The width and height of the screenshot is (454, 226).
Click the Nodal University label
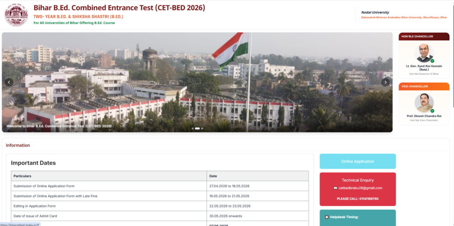(x=375, y=12)
